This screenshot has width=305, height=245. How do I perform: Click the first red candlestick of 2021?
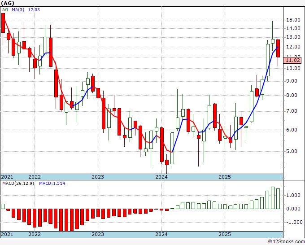pos(3,23)
